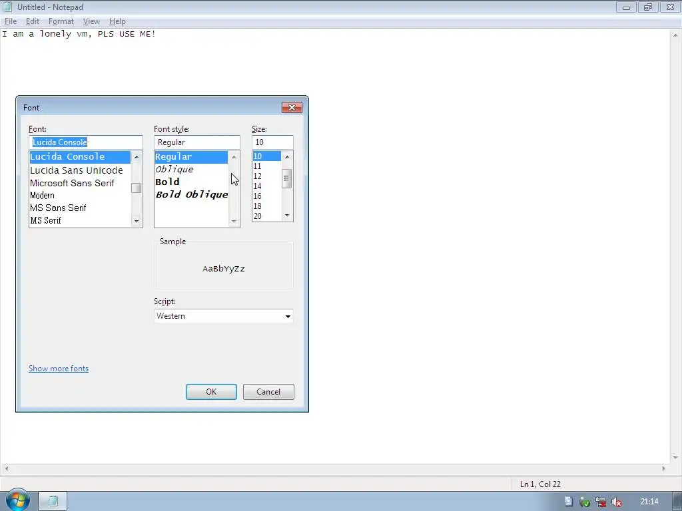682x511 pixels.
Task: Select Modern font in the list
Action: (x=80, y=196)
